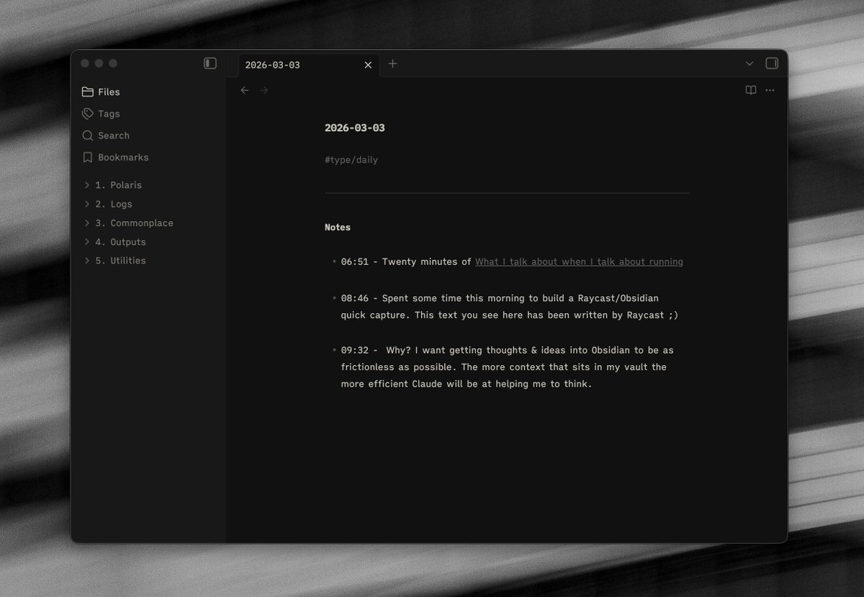The image size is (864, 597).
Task: Select the 3. Commonplace folder name
Action: (135, 223)
